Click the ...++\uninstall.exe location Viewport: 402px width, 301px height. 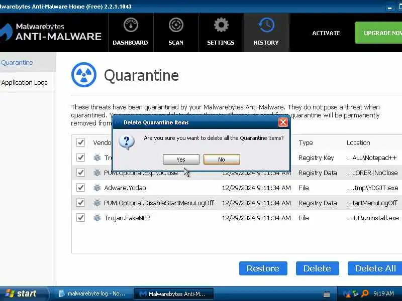[x=373, y=218]
